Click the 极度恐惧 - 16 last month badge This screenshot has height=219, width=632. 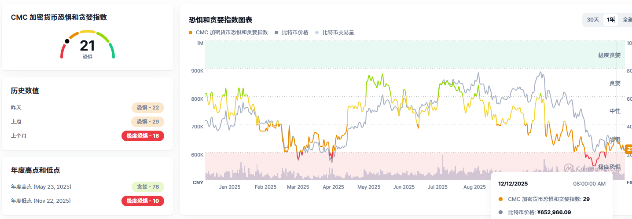pos(143,136)
